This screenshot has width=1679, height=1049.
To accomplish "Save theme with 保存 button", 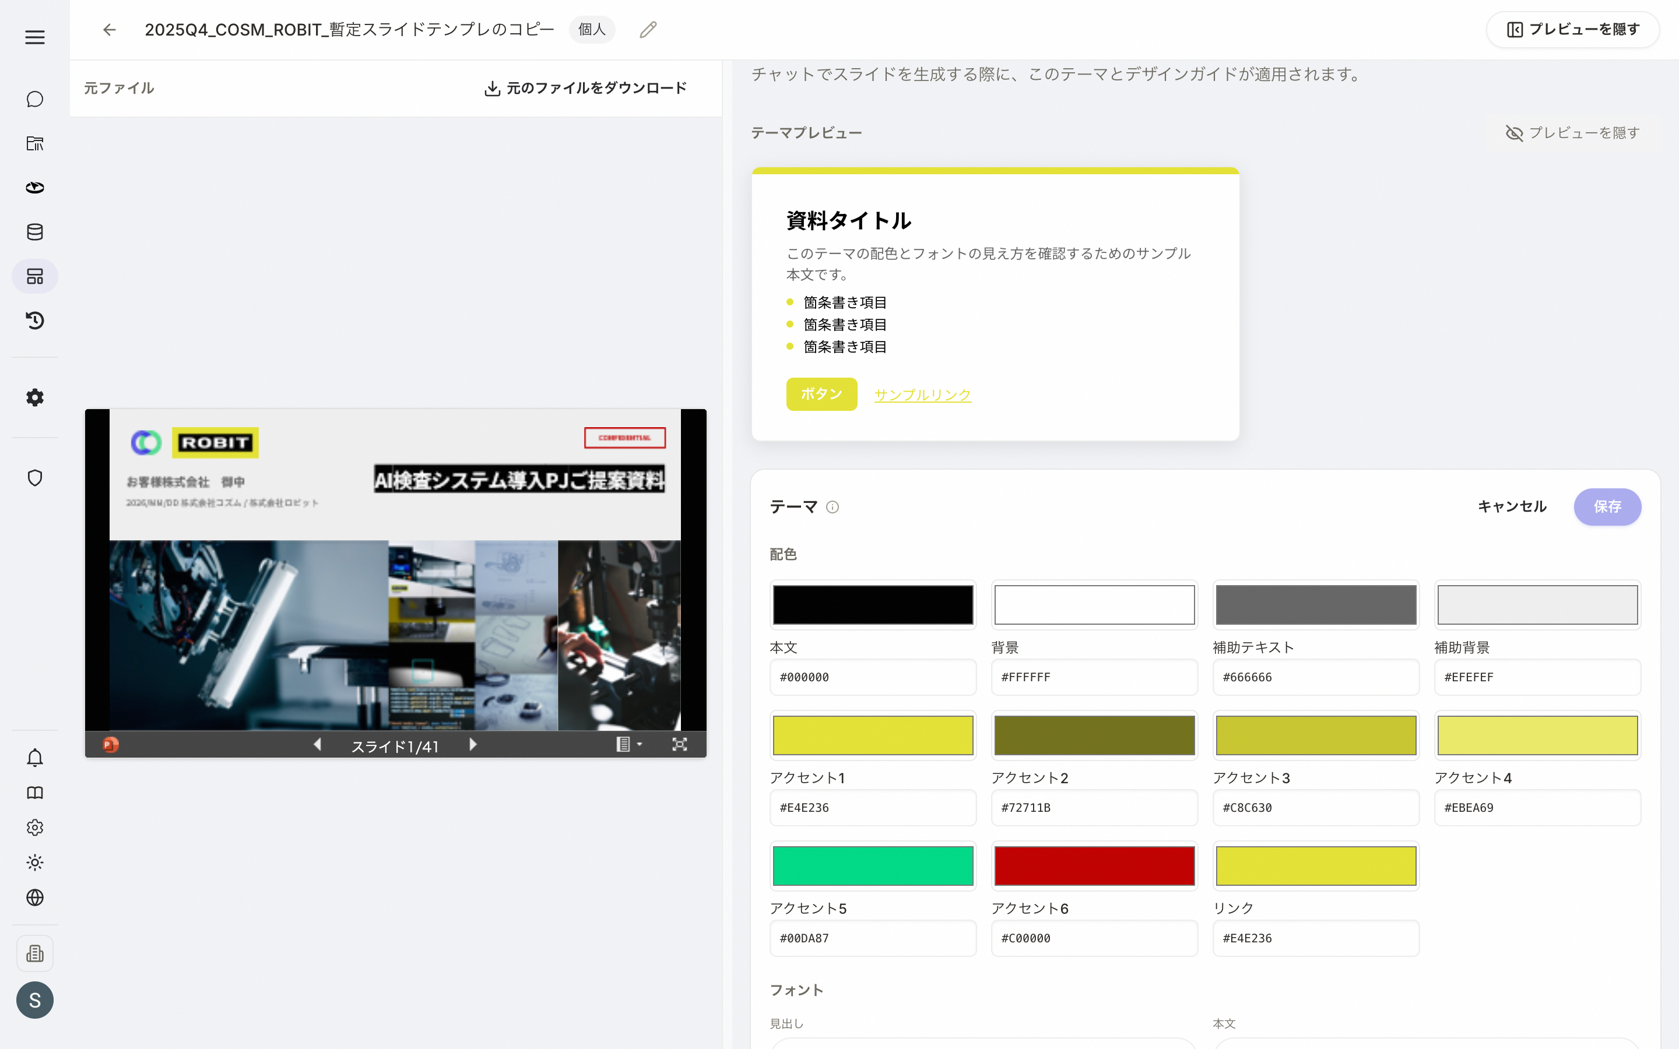I will point(1607,507).
